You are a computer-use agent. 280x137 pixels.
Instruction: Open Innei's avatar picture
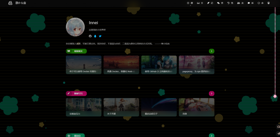click(x=75, y=27)
